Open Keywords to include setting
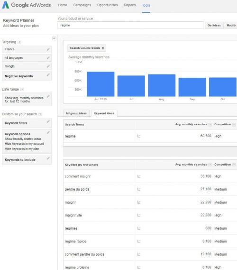Image resolution: width=237 pixels, height=270 pixels. tap(27, 160)
